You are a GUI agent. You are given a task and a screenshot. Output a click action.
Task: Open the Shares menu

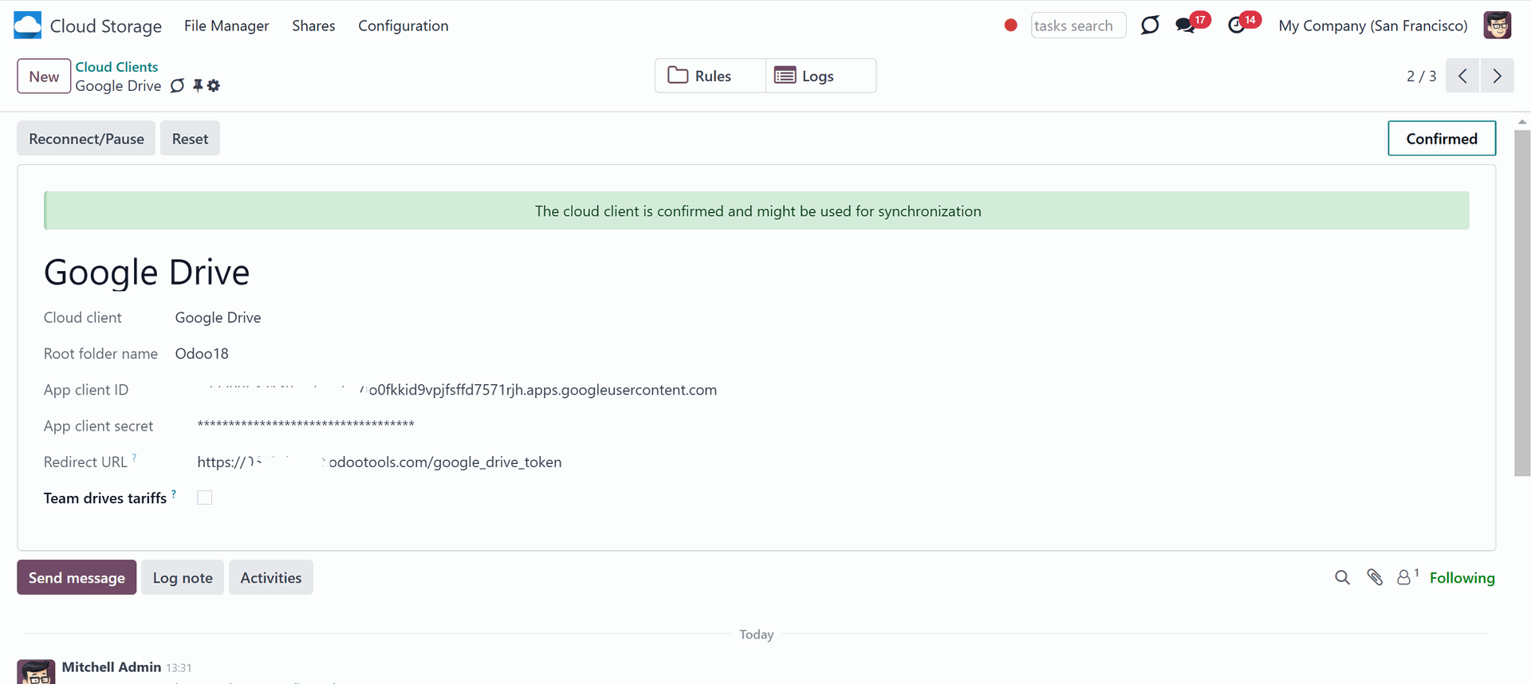[x=313, y=26]
